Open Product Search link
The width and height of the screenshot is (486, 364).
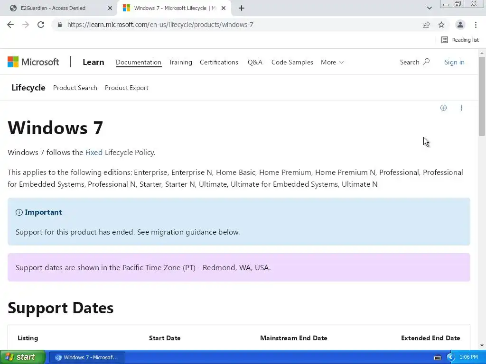[75, 88]
